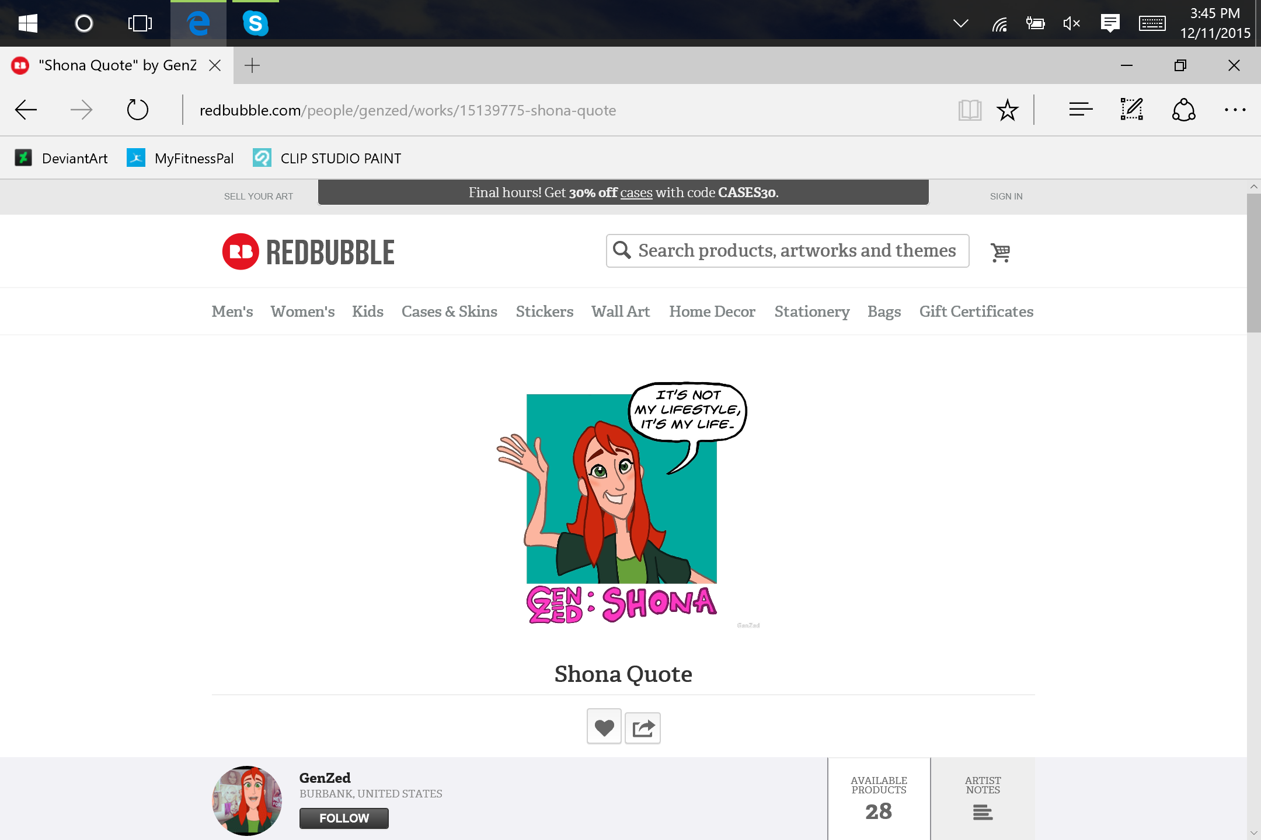Click the muted volume icon
This screenshot has height=840, width=1261.
click(1071, 23)
